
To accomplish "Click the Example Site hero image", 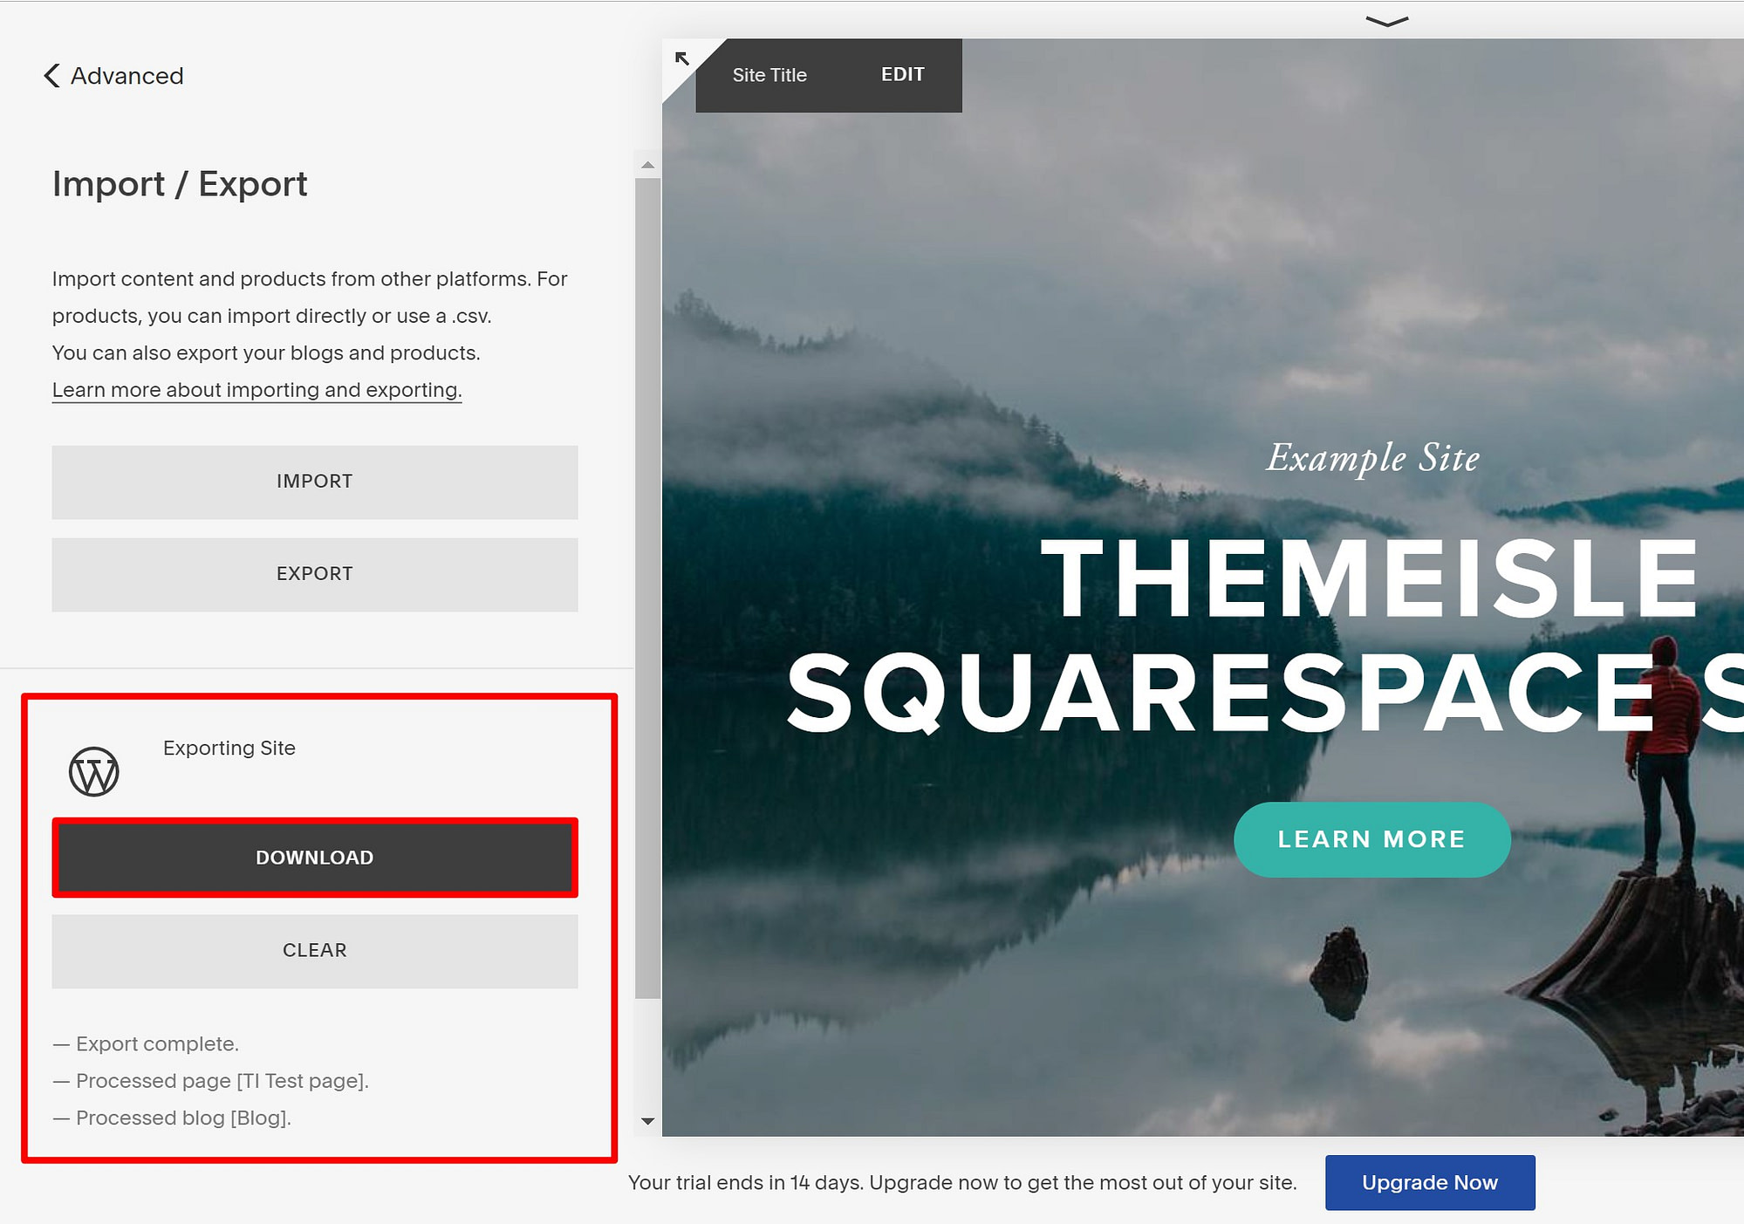I will click(1372, 457).
